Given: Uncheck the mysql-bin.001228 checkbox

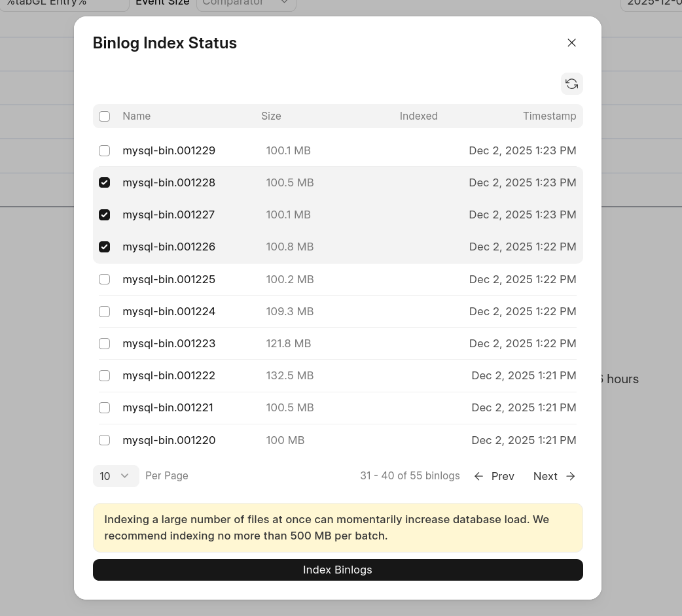Looking at the screenshot, I should coord(105,183).
